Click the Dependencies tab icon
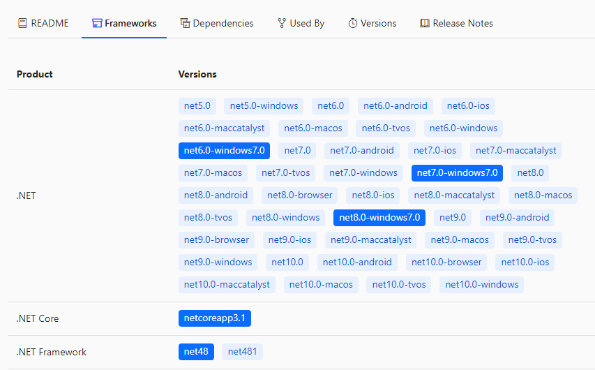 click(x=185, y=23)
